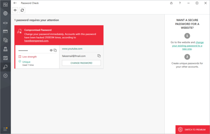Toggle show all passwords eye button in toolbar
The height and width of the screenshot is (134, 210).
[x=15, y=10]
